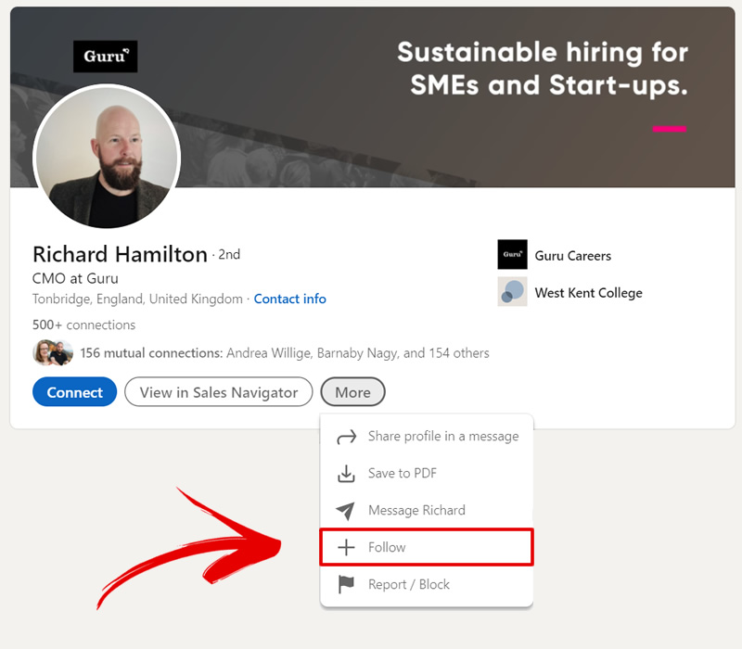Click the paper plane message icon

pos(346,511)
